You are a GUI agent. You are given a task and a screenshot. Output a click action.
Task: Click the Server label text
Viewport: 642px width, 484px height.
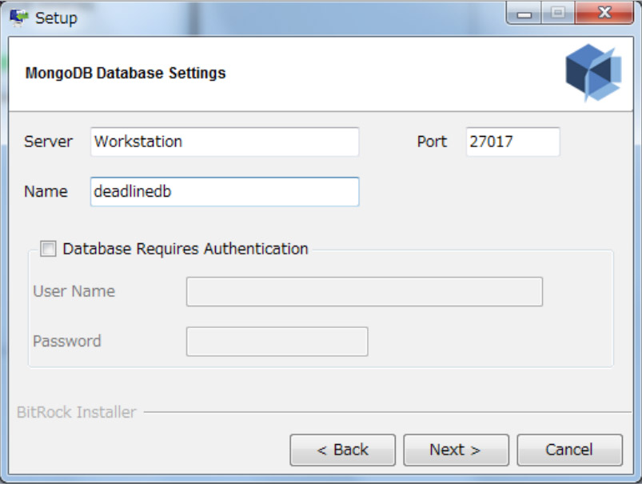48,142
